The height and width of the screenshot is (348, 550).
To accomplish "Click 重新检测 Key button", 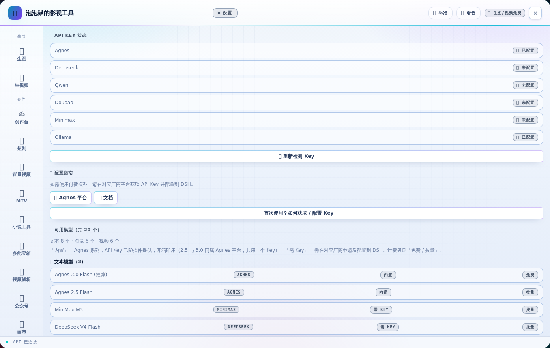I will point(296,156).
